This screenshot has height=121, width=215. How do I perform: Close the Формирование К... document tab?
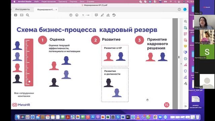tap(56, 10)
